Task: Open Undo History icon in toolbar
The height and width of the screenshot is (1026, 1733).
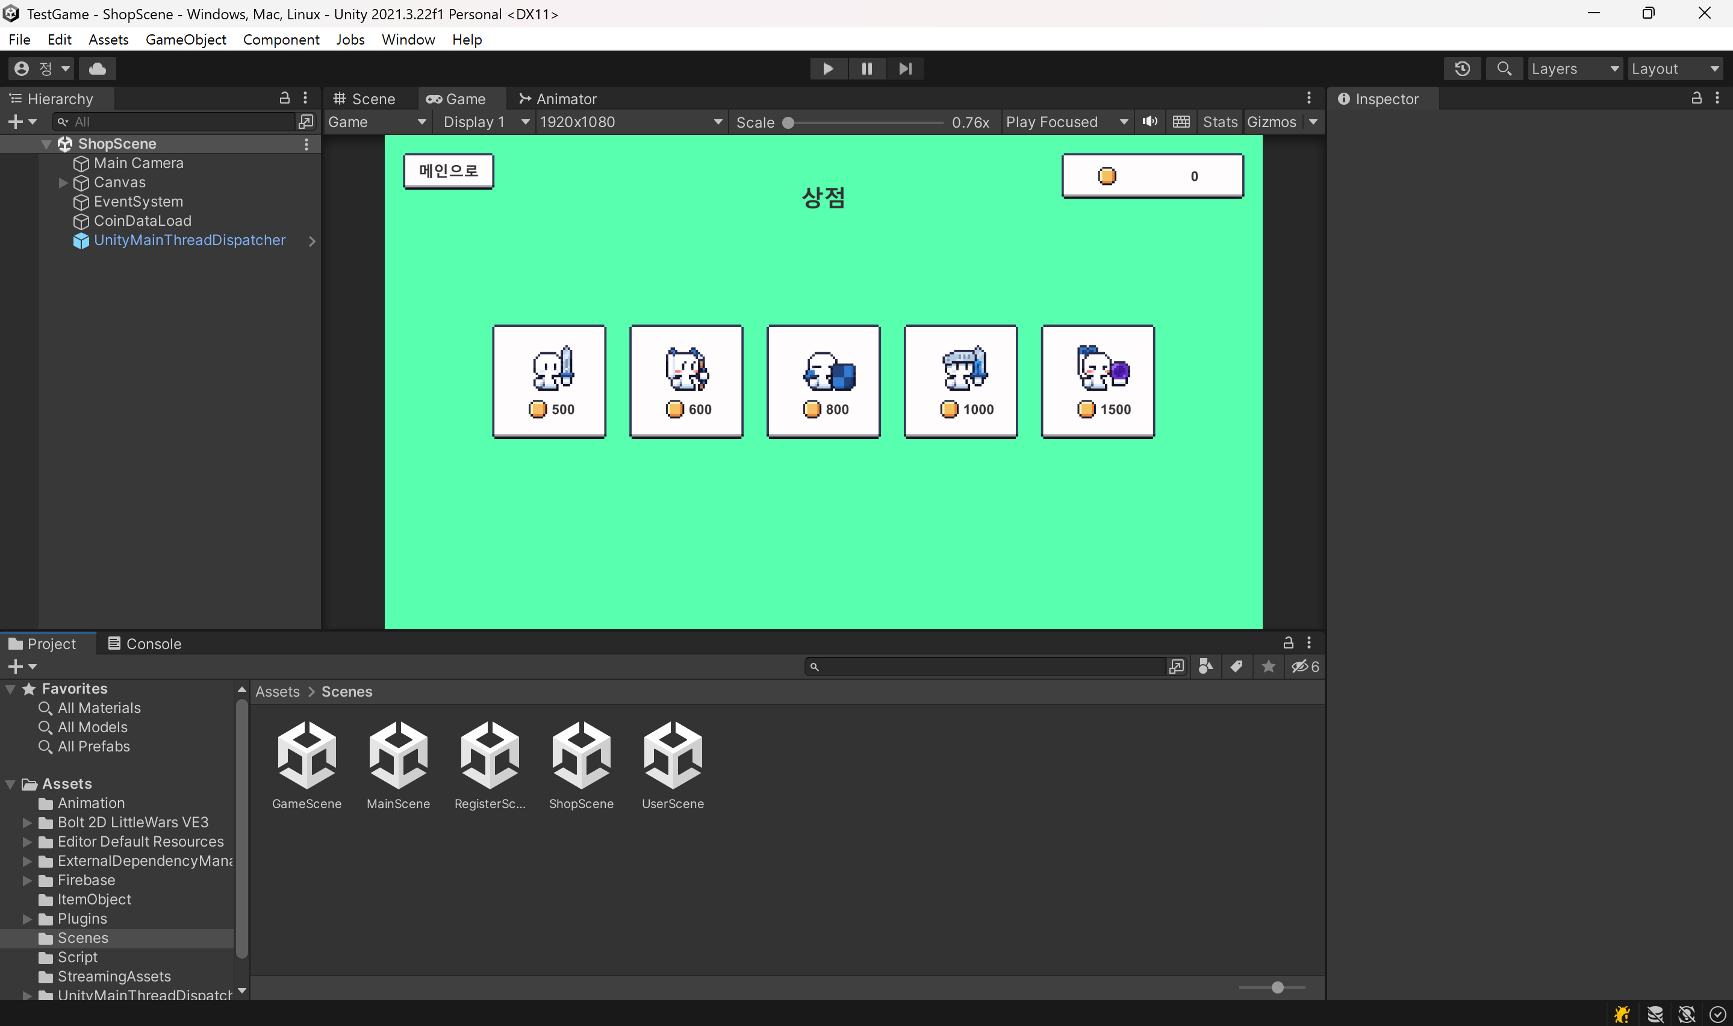Action: [x=1462, y=69]
